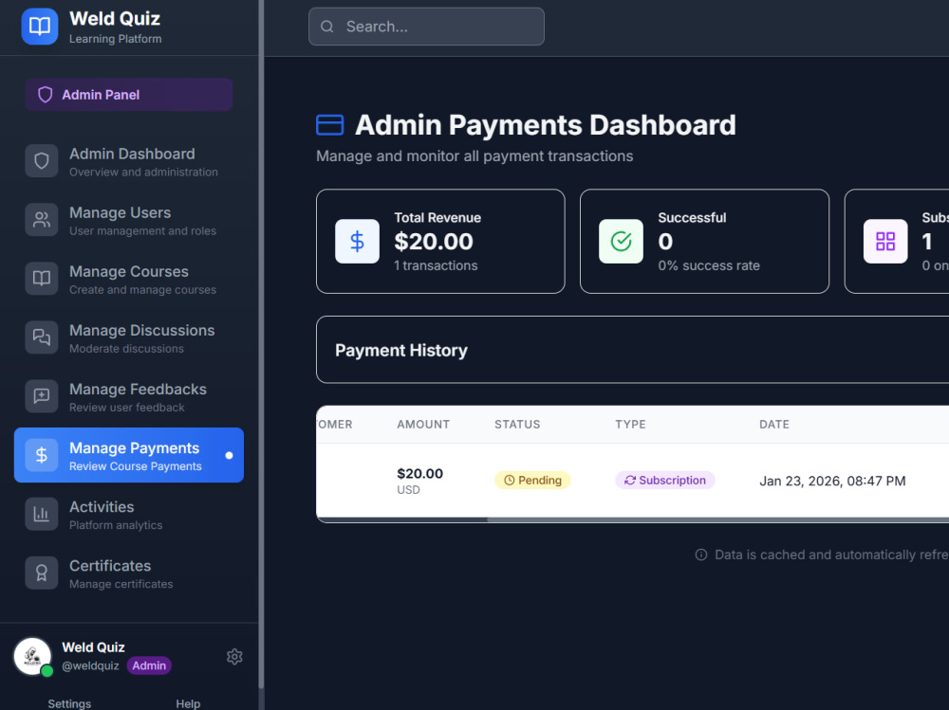Click the Pending status badge
949x710 pixels.
tap(532, 481)
